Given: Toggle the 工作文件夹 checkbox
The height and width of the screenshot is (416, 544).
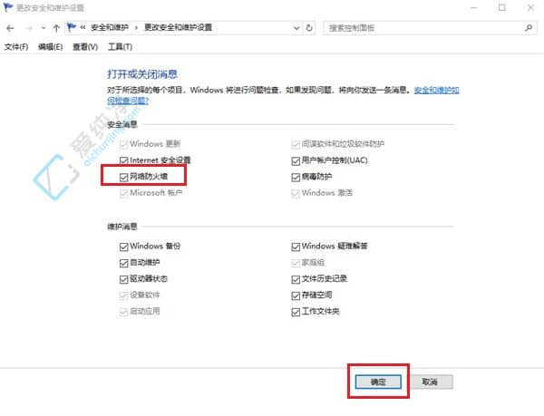Looking at the screenshot, I should [296, 312].
